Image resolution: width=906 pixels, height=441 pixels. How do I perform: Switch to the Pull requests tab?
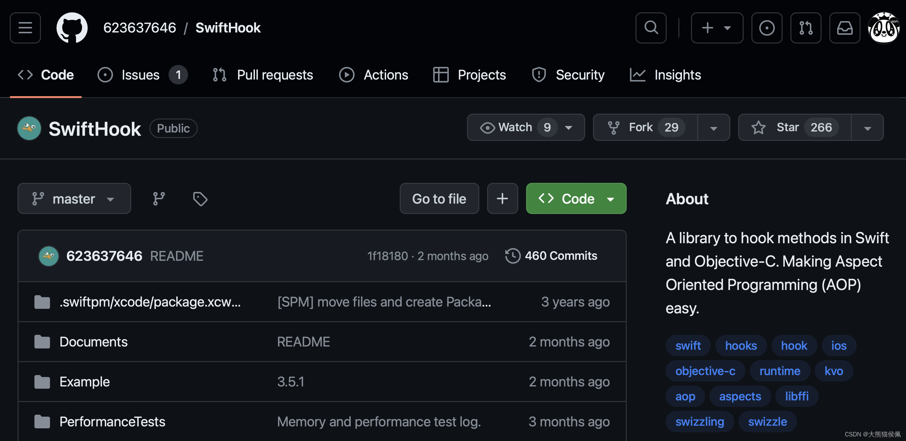click(263, 75)
